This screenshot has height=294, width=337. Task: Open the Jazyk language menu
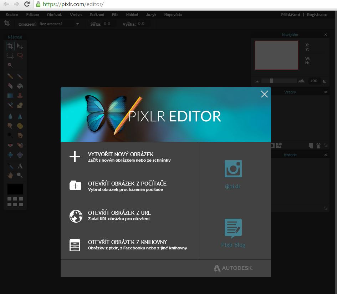point(151,15)
